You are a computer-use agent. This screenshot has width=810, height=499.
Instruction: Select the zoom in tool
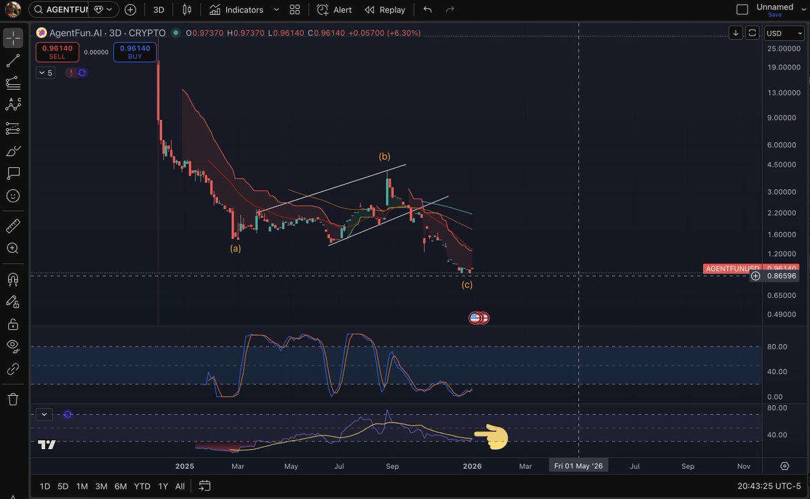point(13,248)
